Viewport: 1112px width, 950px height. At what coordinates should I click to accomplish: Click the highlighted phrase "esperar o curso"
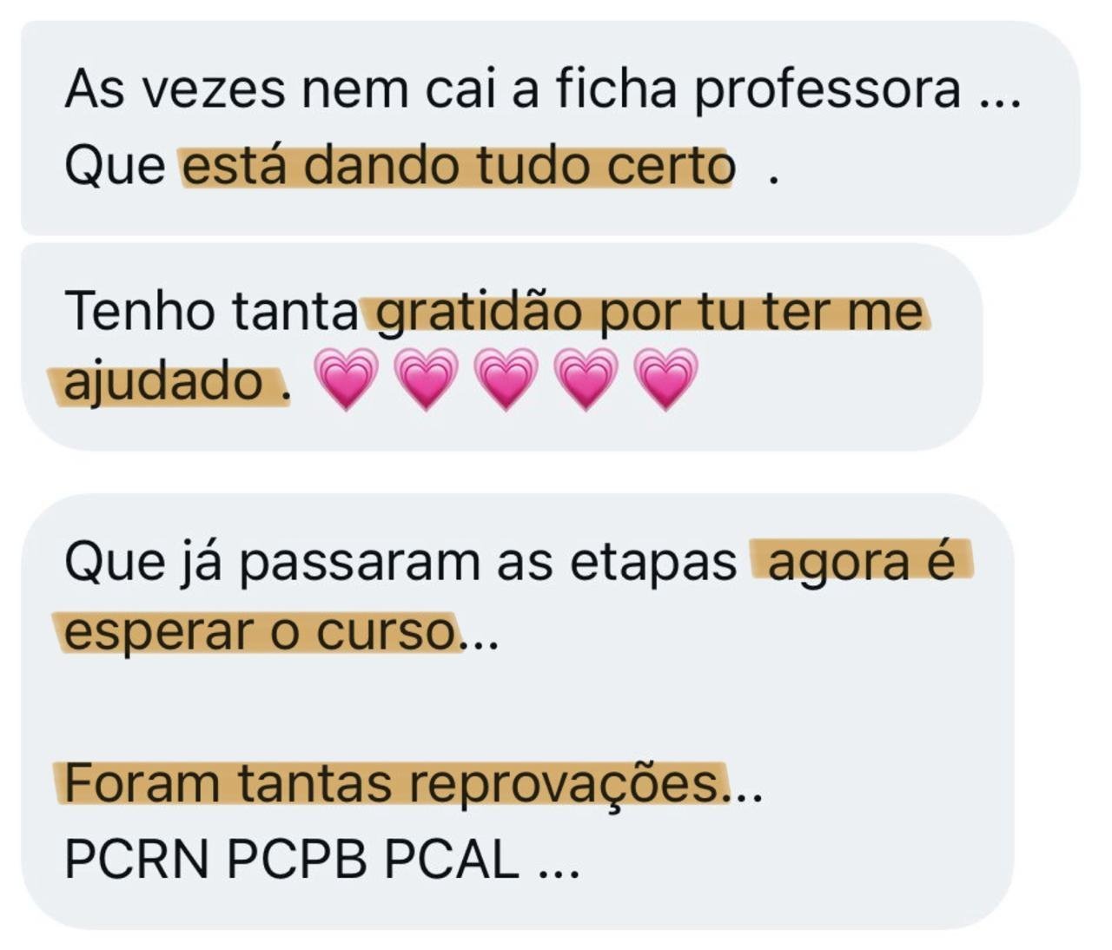[261, 631]
